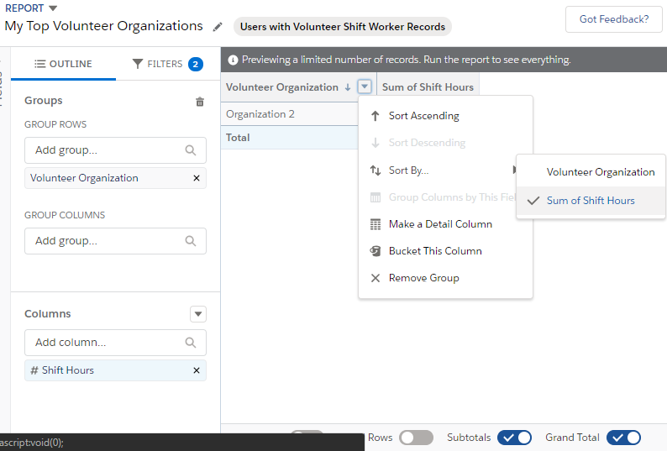667x451 pixels.
Task: Click the Got Feedback? button
Action: 613,19
